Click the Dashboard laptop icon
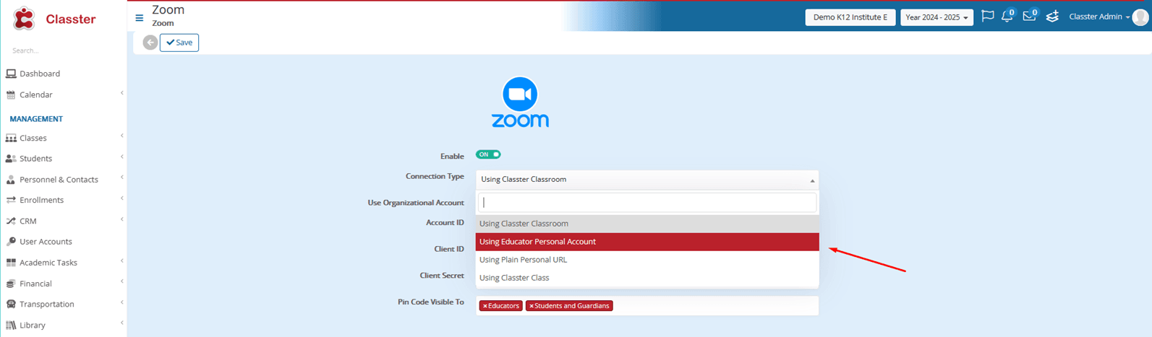Viewport: 1152px width, 337px height. (11, 74)
